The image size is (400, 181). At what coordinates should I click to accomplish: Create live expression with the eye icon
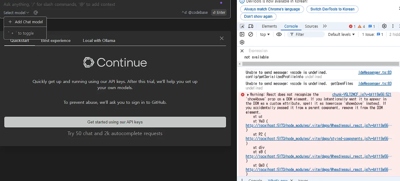(279, 34)
